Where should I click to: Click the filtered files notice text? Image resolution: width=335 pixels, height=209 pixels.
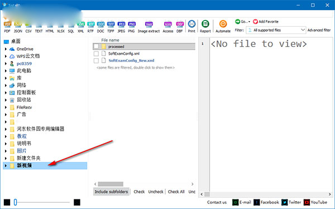(x=136, y=68)
